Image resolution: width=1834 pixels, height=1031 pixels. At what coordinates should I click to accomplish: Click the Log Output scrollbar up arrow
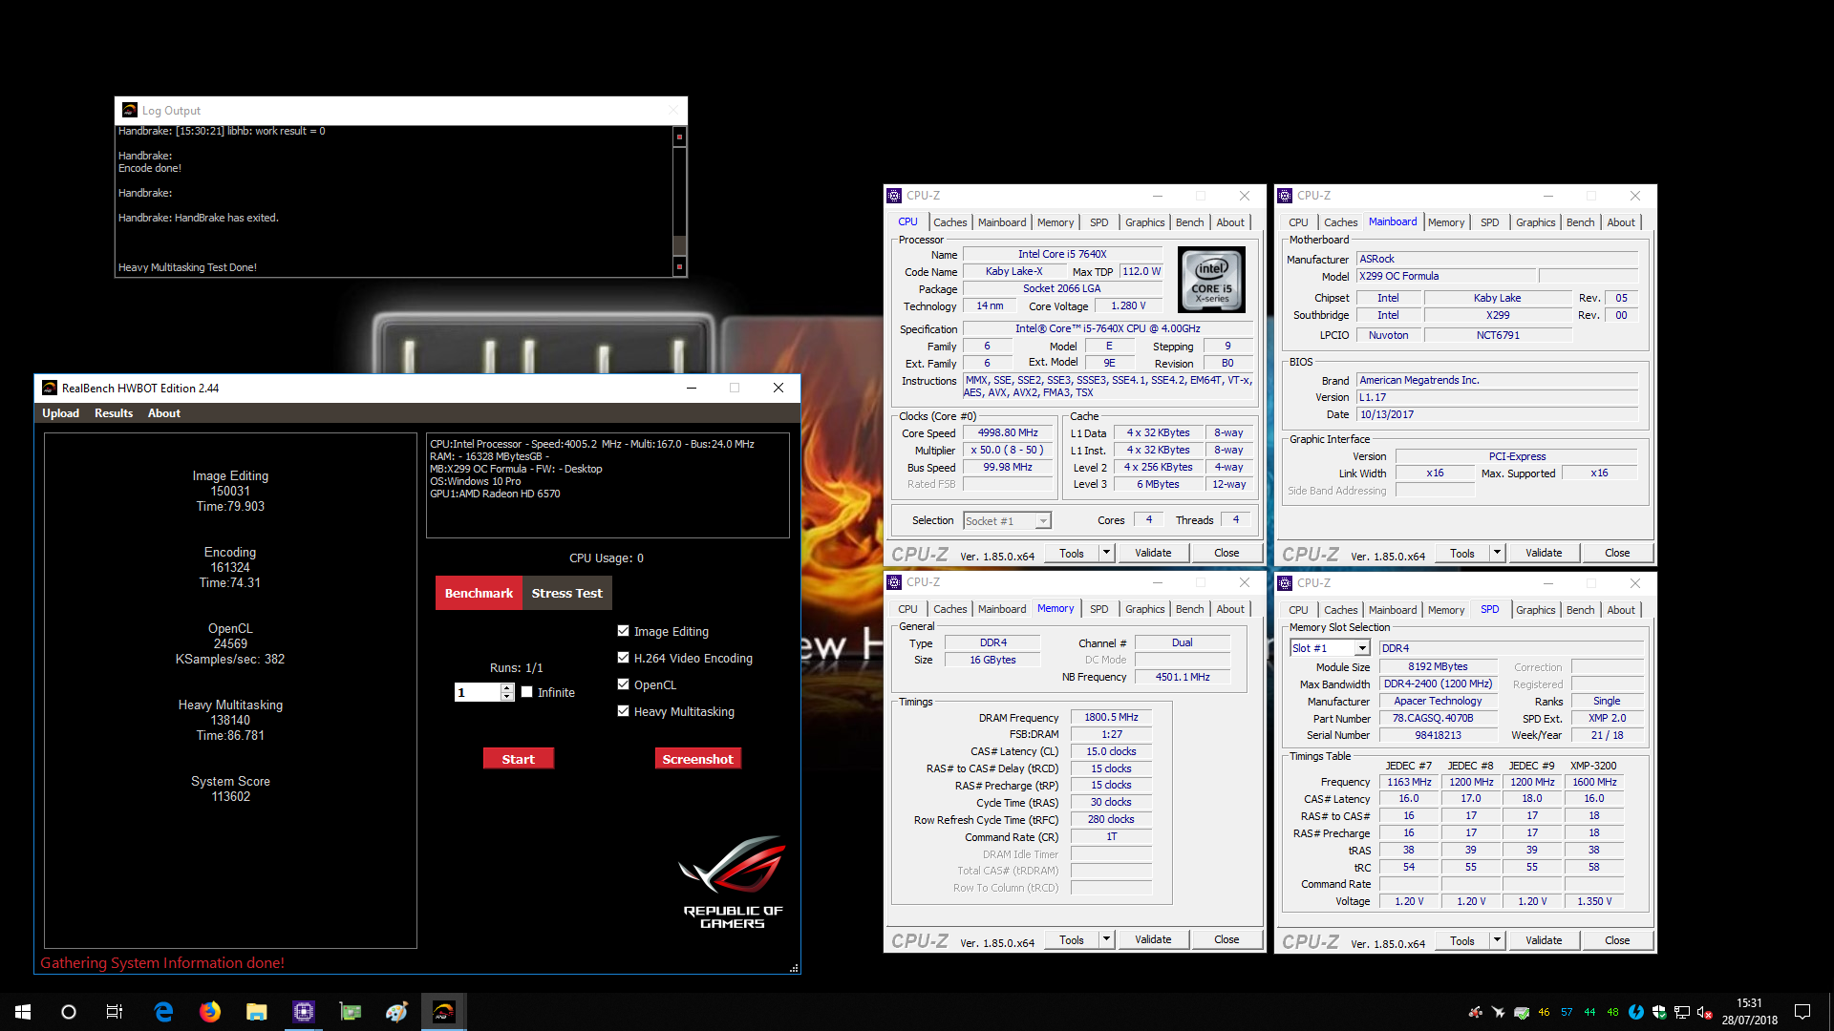(680, 137)
